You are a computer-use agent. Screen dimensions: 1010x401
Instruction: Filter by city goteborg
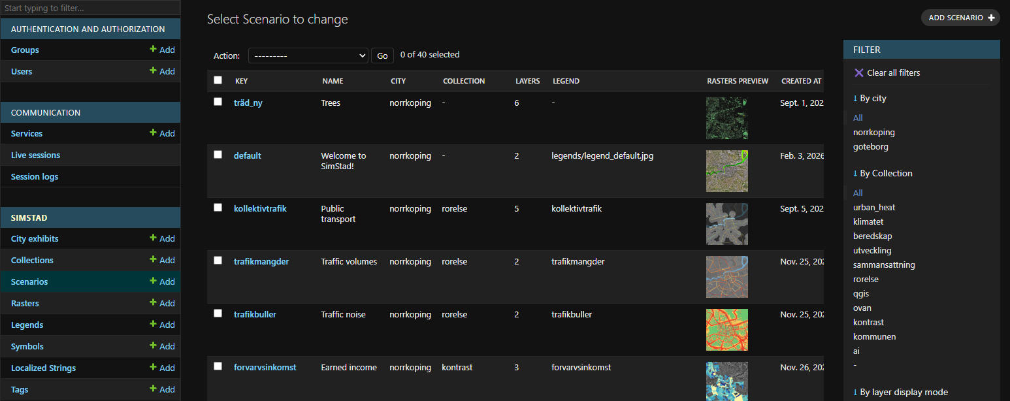[871, 146]
